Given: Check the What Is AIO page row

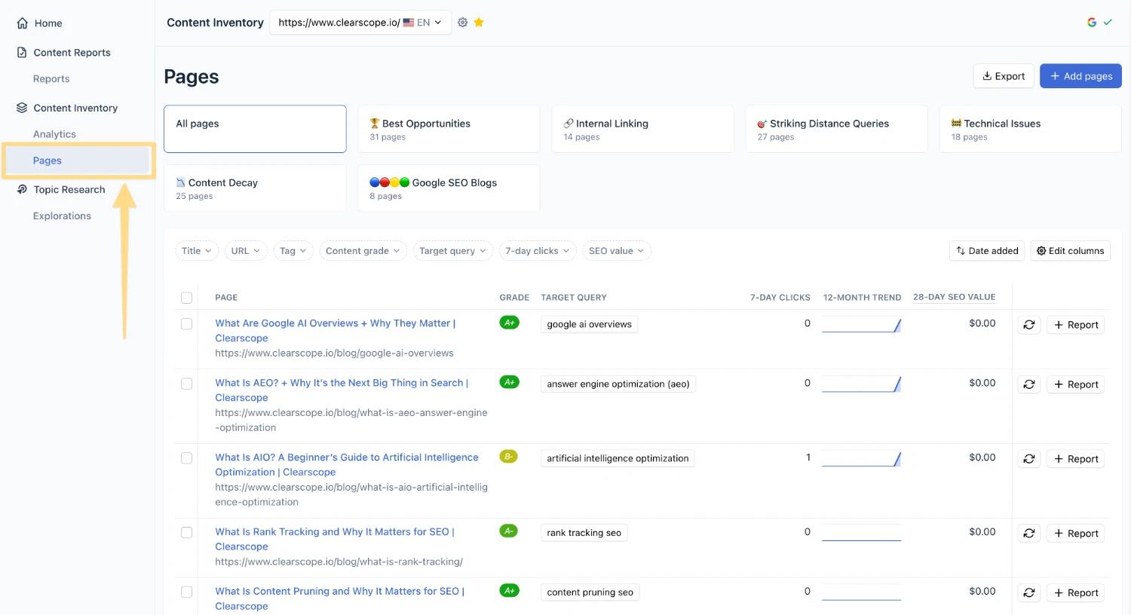Looking at the screenshot, I should (x=186, y=458).
